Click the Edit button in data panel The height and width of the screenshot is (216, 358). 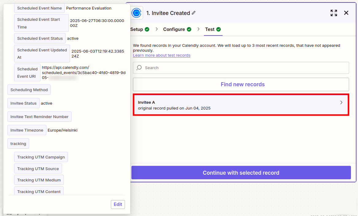pyautogui.click(x=118, y=204)
